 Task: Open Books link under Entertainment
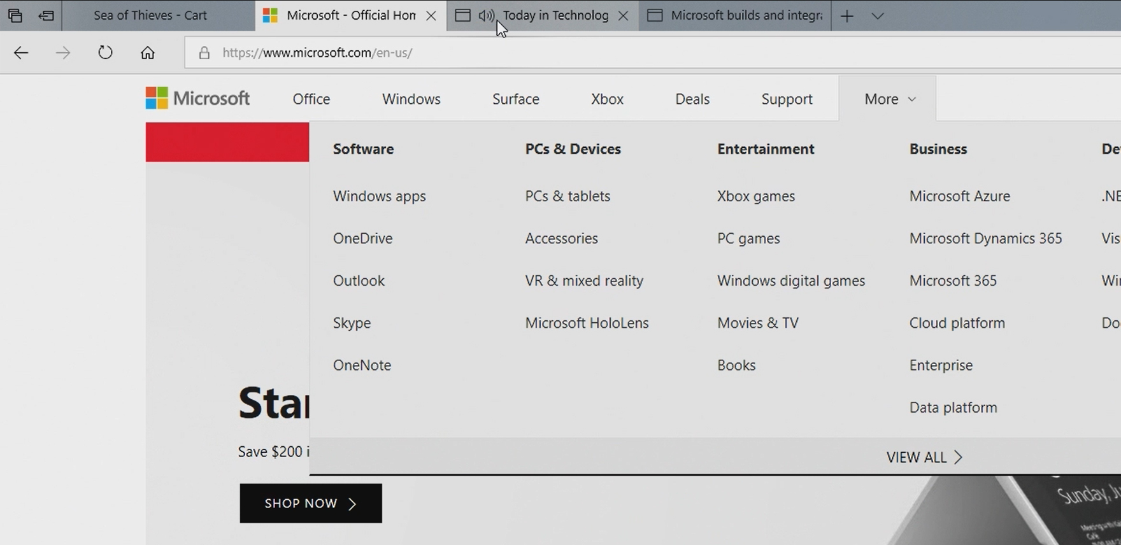(x=736, y=365)
